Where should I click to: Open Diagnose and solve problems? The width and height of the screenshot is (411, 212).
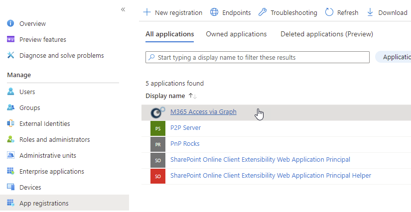coord(61,55)
